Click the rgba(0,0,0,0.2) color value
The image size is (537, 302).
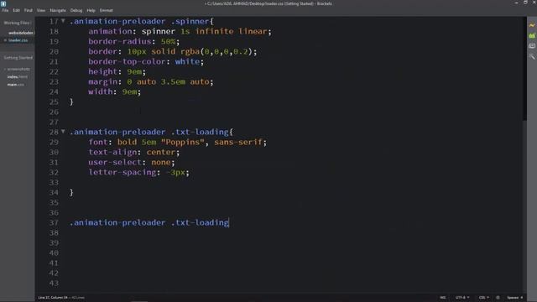click(x=216, y=51)
